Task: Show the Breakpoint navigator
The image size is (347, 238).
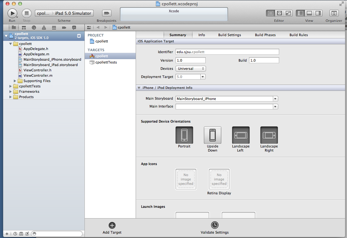Action: tap(64, 28)
